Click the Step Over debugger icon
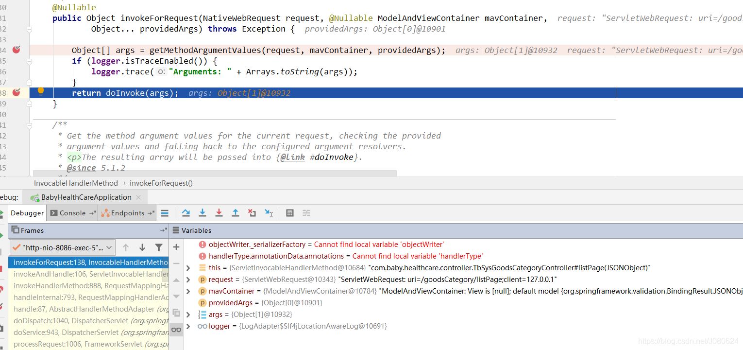The height and width of the screenshot is (350, 743). [186, 213]
